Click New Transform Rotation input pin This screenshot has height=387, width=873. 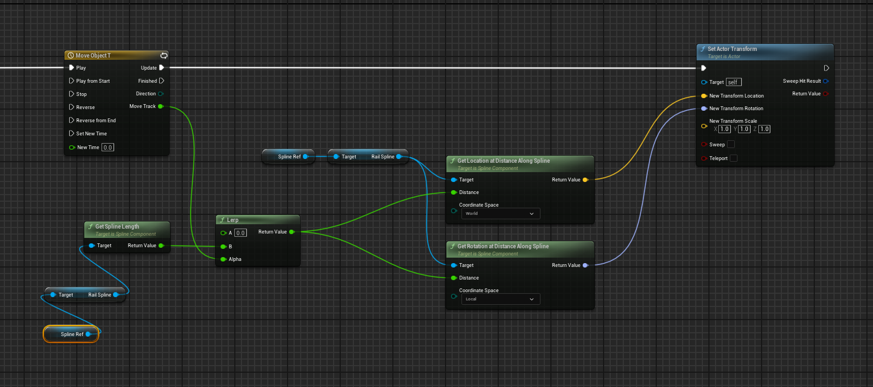704,109
